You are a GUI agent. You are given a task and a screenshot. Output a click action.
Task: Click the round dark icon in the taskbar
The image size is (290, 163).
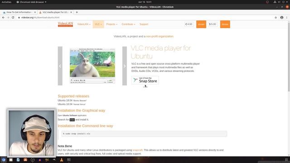click(x=33, y=160)
